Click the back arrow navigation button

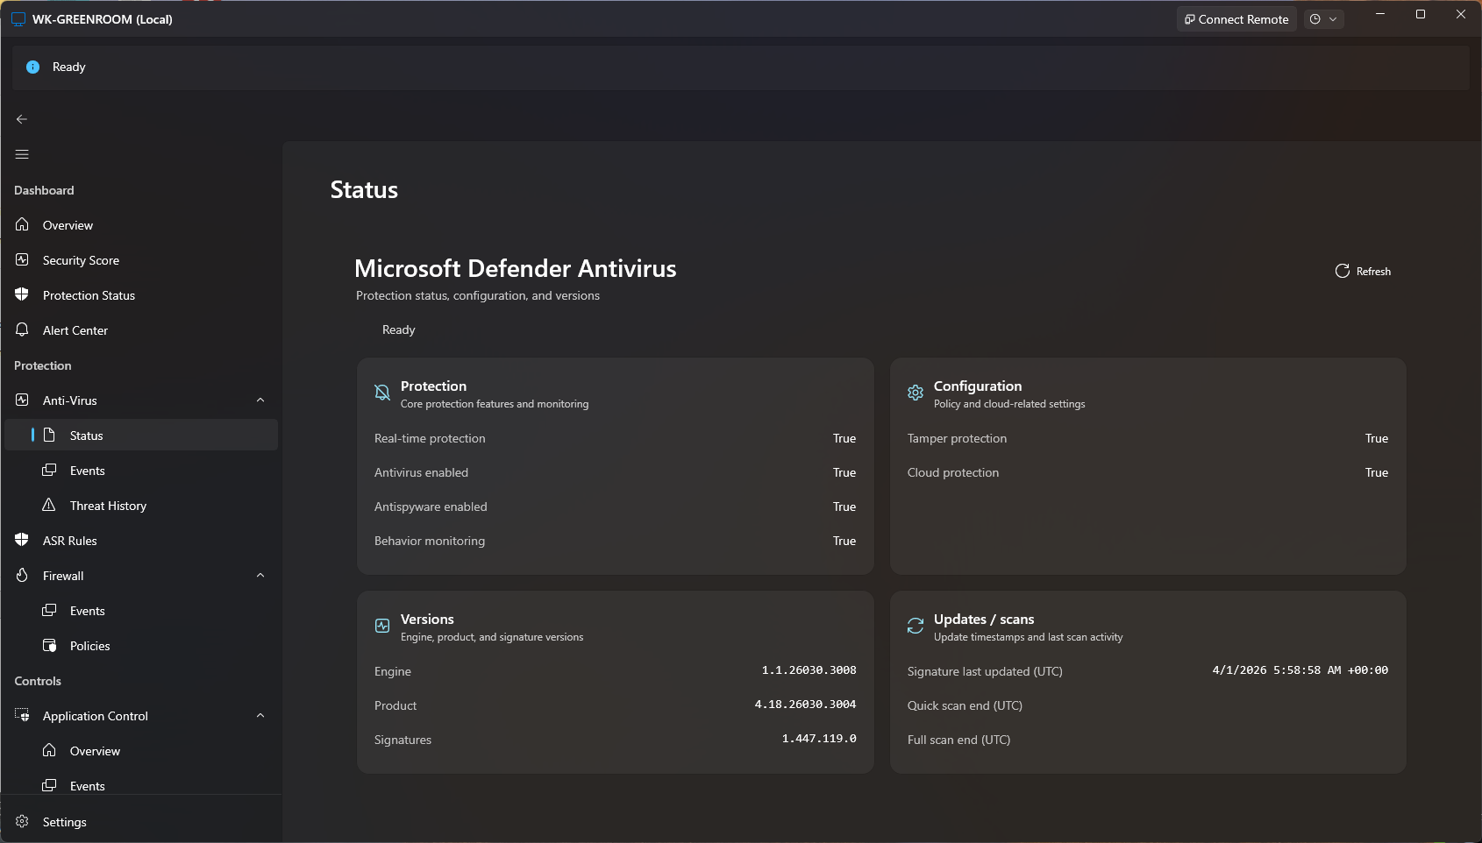[21, 118]
